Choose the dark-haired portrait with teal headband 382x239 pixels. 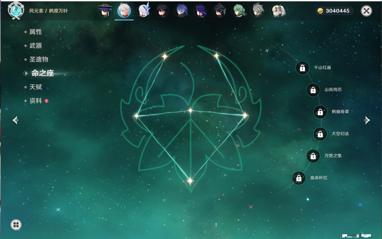coord(220,11)
